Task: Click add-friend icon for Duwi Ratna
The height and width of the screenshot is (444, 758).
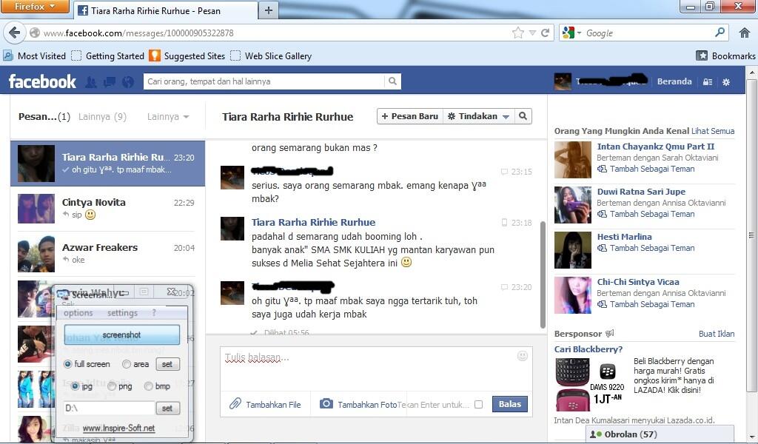Action: pos(602,214)
